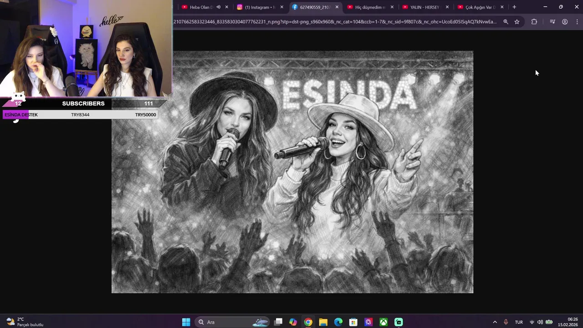Open File Explorer from the taskbar
The image size is (583, 328).
pos(323,322)
